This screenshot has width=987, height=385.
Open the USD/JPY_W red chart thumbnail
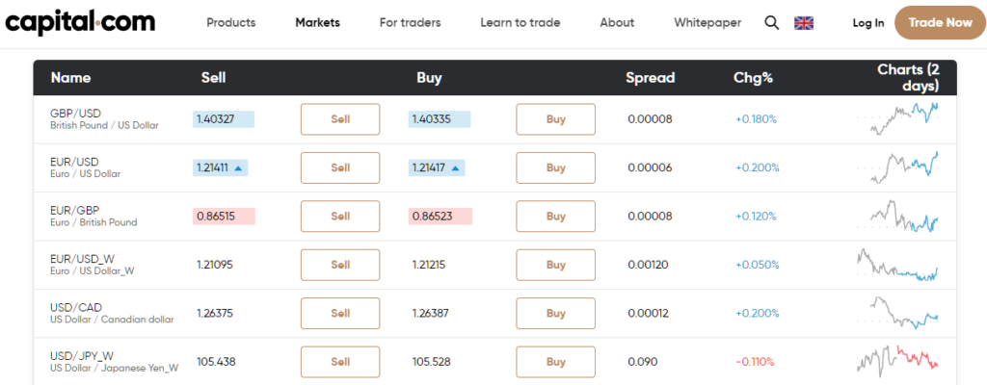[x=898, y=361]
